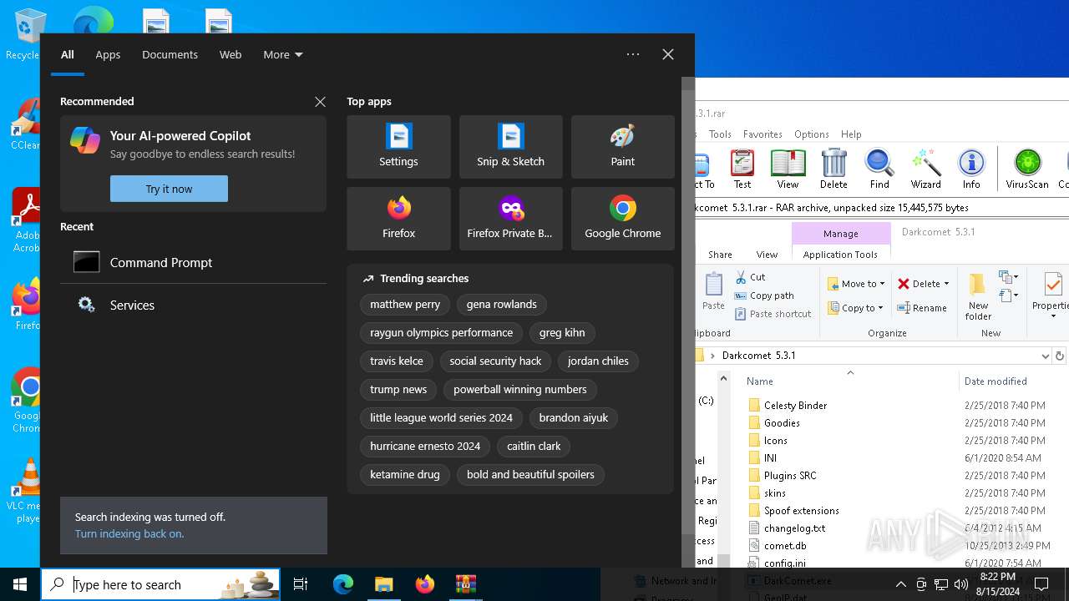Switch to the Documents search tab
The image size is (1069, 601).
point(170,54)
